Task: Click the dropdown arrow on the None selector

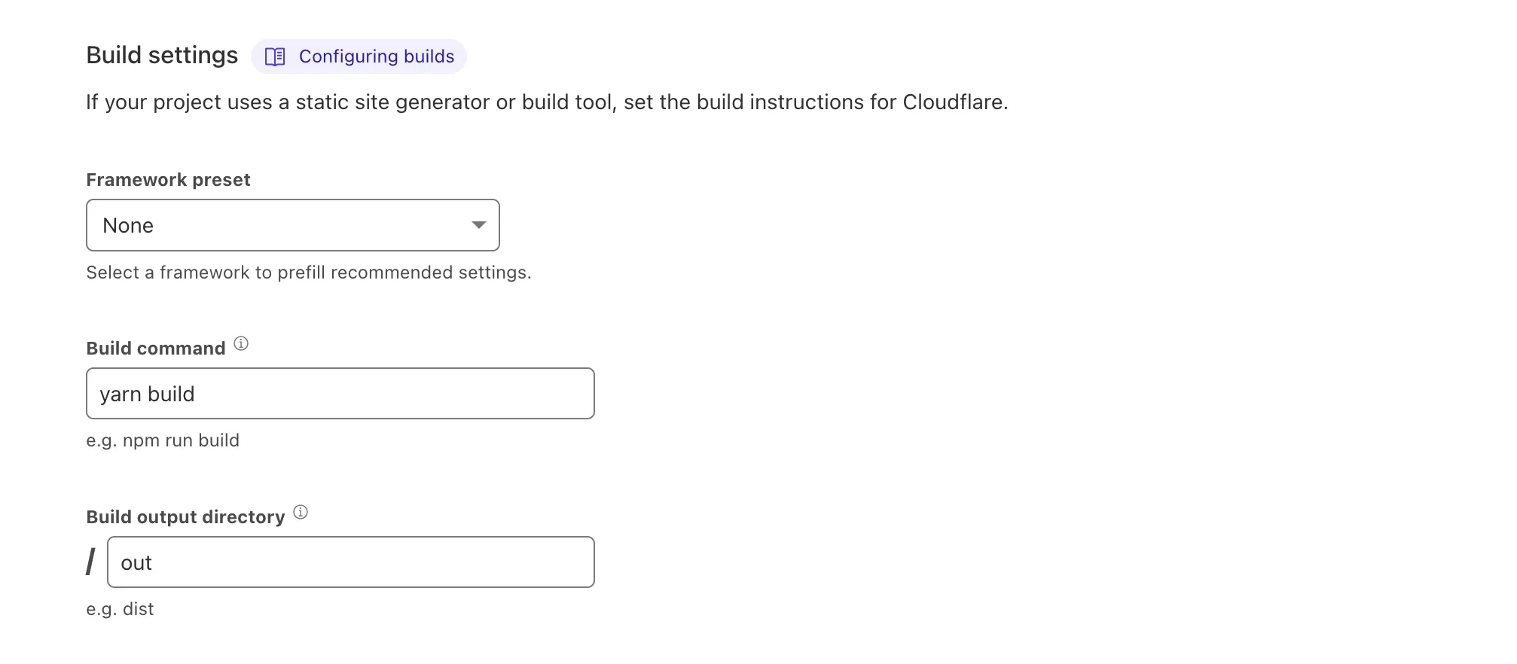Action: click(x=480, y=224)
